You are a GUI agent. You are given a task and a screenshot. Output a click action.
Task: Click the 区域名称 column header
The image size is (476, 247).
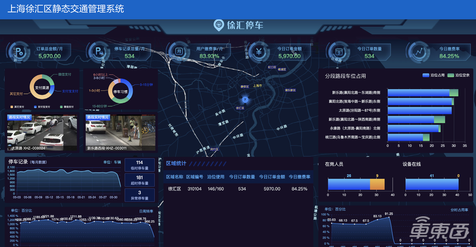point(175,177)
